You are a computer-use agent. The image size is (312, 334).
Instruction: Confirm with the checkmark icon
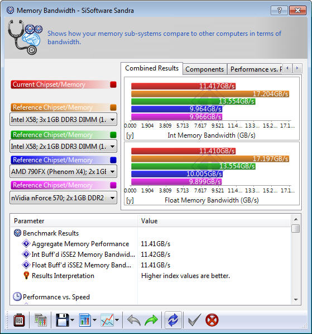click(194, 320)
